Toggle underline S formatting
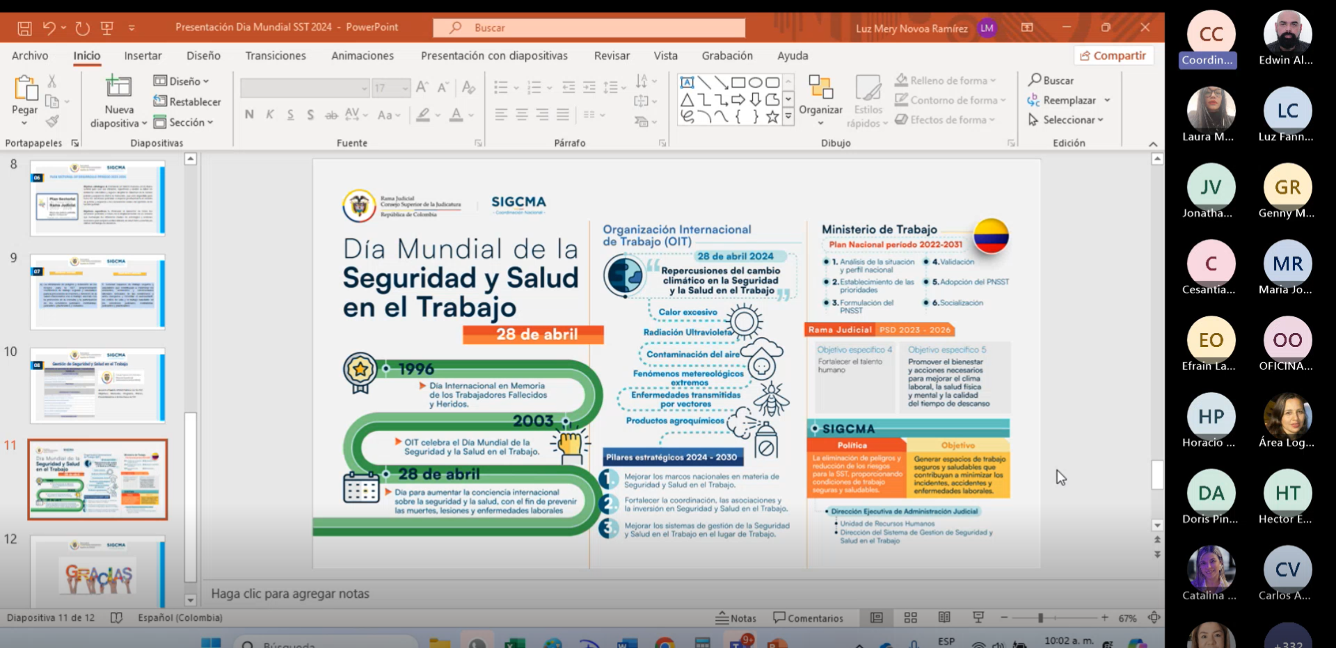 click(290, 115)
